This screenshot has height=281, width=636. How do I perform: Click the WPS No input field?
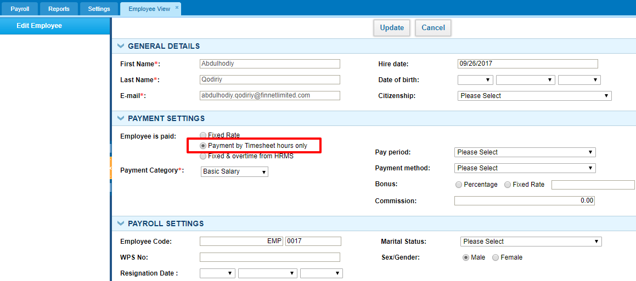(270, 257)
